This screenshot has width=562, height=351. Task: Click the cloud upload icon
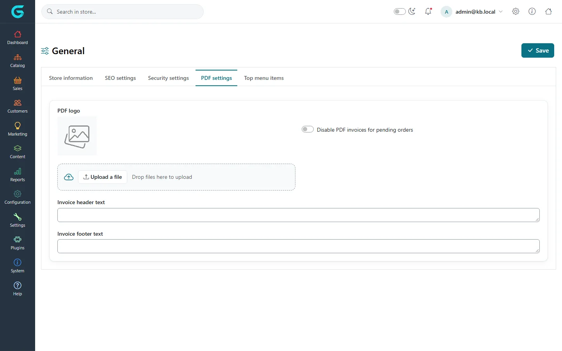69,177
